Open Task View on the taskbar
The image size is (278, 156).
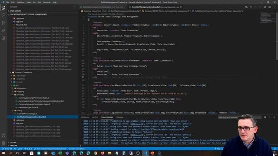tap(24, 153)
